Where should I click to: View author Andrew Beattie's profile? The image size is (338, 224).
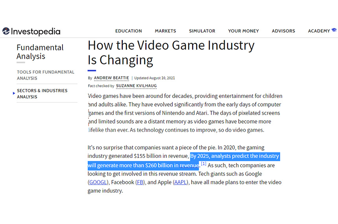point(111,78)
